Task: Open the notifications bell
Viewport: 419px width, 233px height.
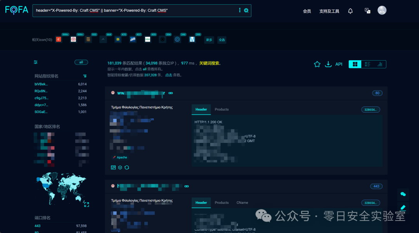Action: pos(350,11)
